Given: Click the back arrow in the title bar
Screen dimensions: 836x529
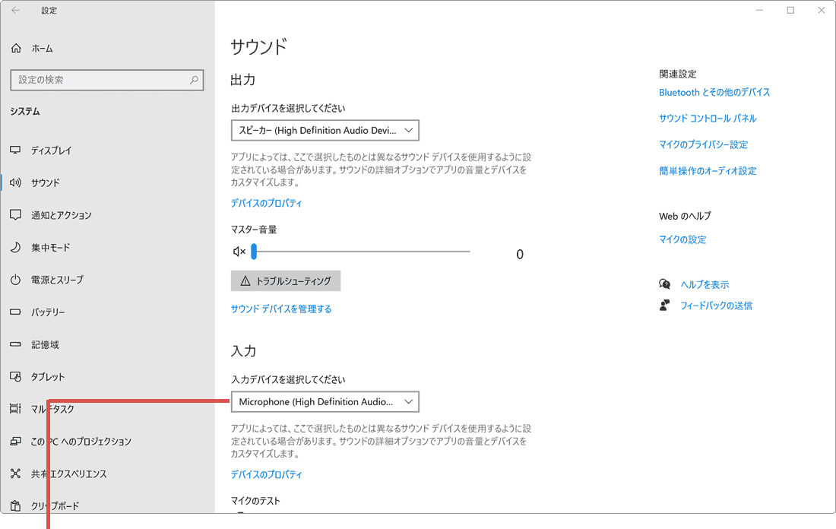Looking at the screenshot, I should click(x=14, y=10).
